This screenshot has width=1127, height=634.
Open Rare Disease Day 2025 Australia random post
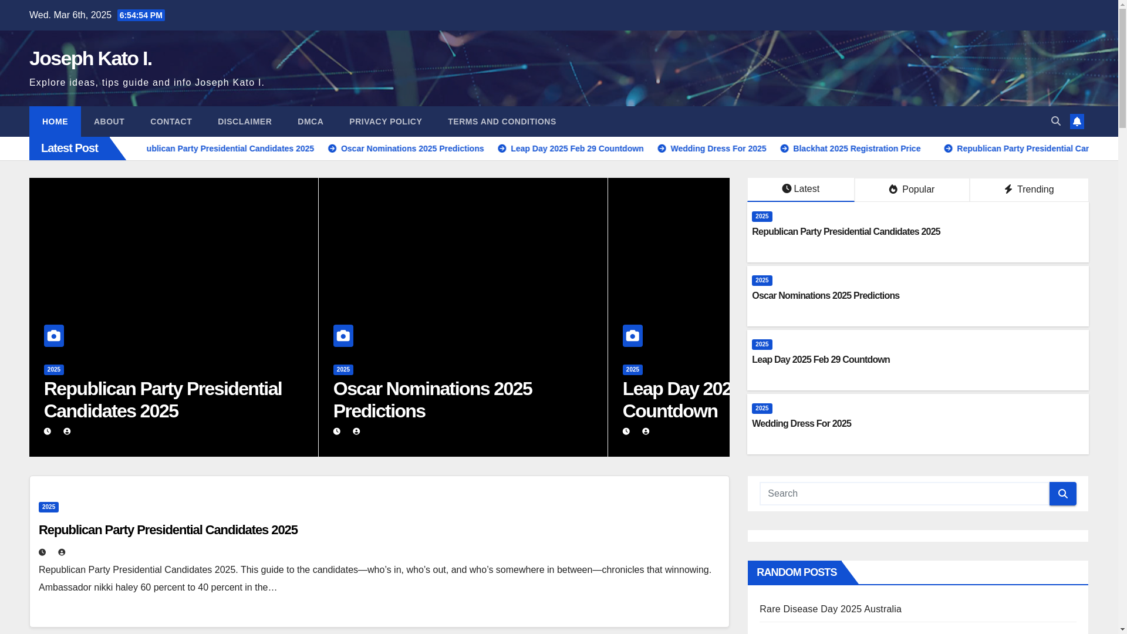click(x=830, y=609)
